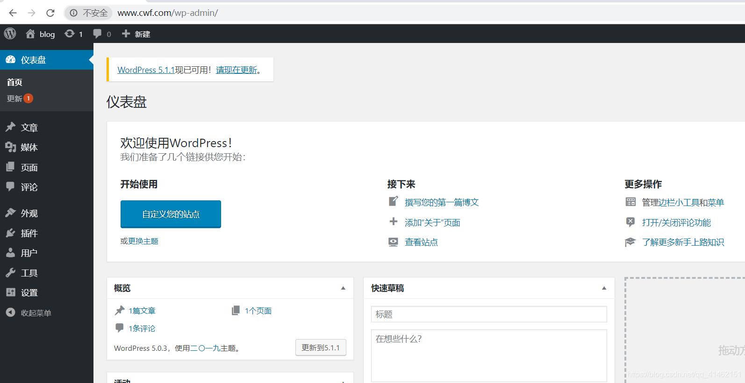Click the WordPress logo in admin bar
The image size is (745, 383).
click(x=10, y=34)
